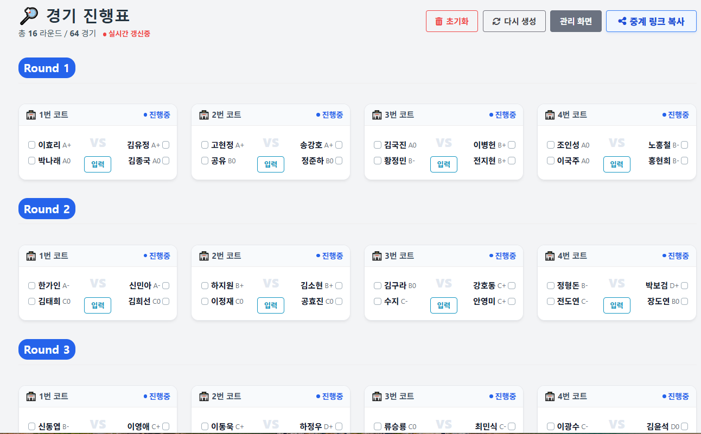
Task: Click the court icon on Round 2's 3번 코트 card
Action: (x=377, y=256)
